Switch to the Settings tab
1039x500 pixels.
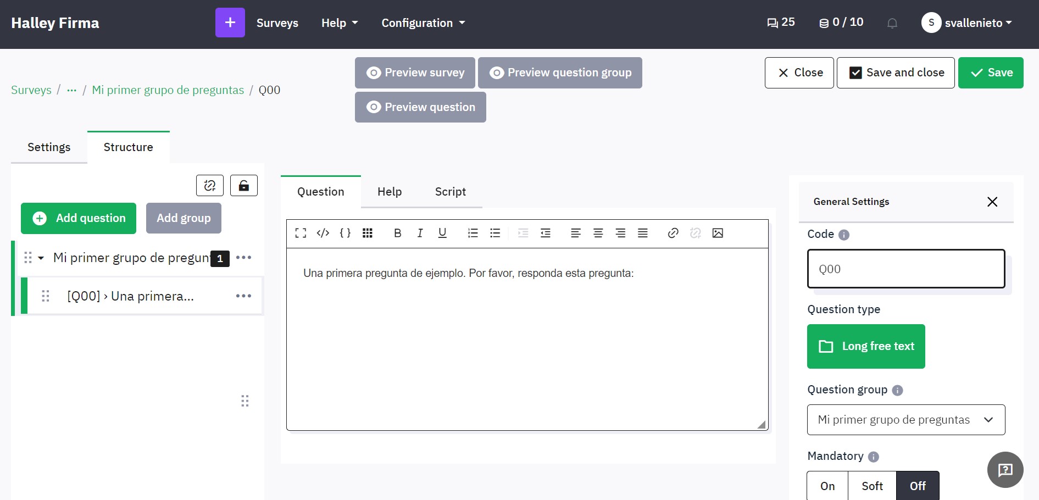[49, 147]
